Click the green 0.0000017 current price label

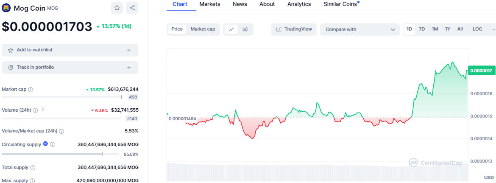[481, 70]
